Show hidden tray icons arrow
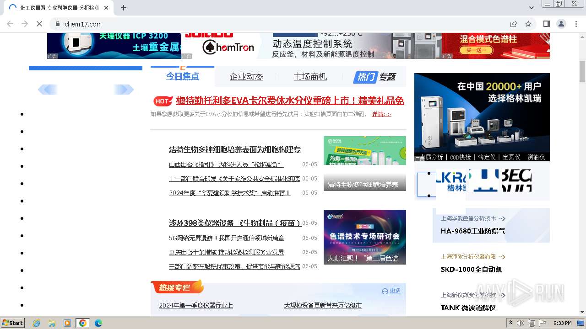This screenshot has width=586, height=329. tap(510, 323)
